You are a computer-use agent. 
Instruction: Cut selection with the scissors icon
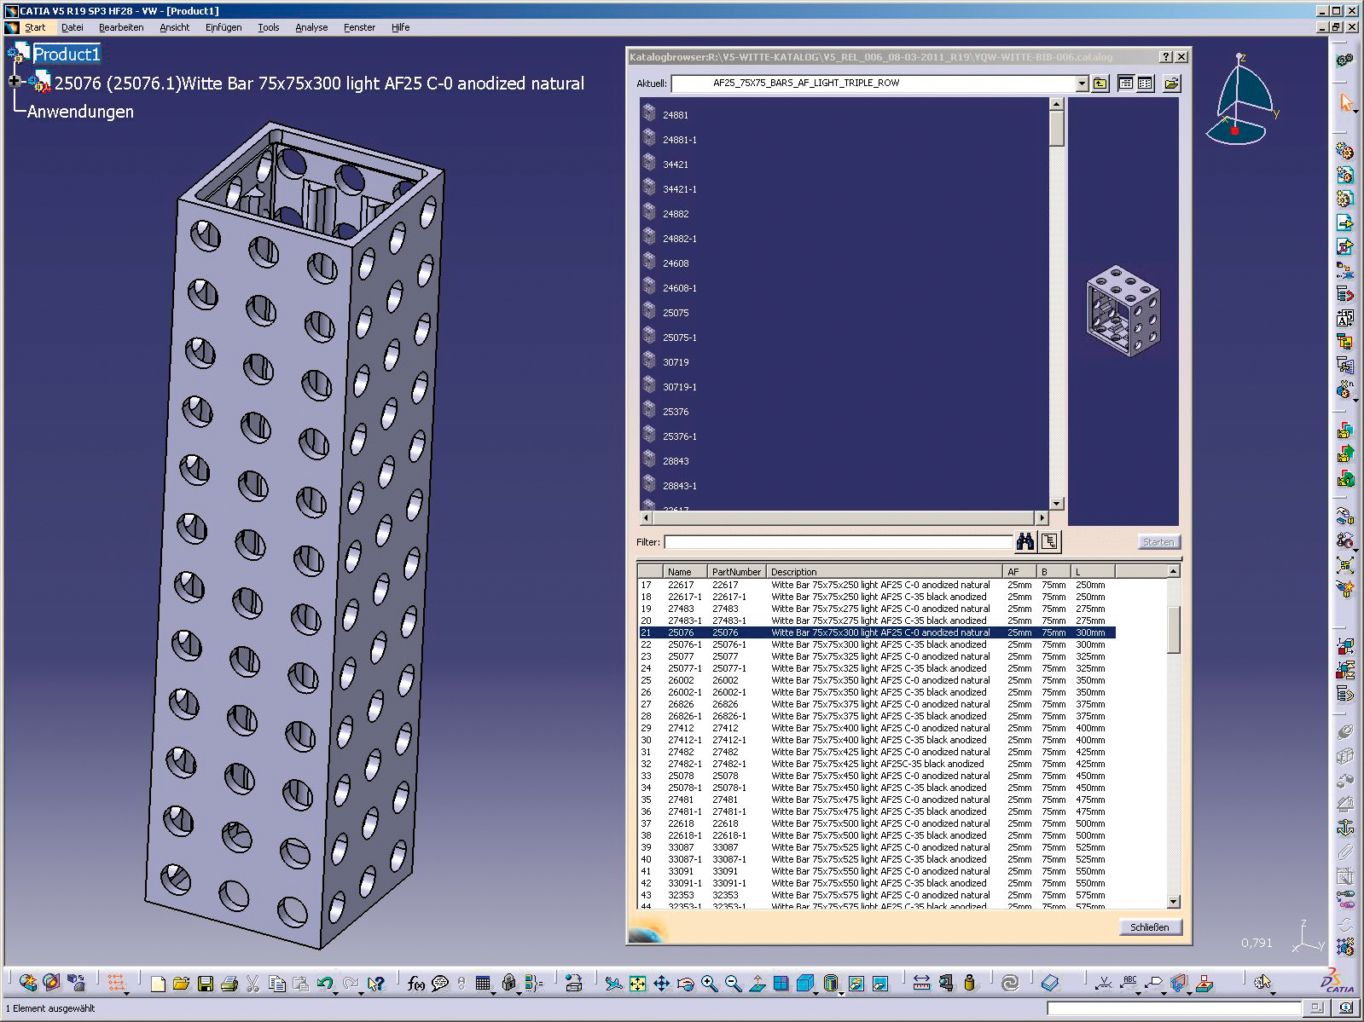[252, 984]
